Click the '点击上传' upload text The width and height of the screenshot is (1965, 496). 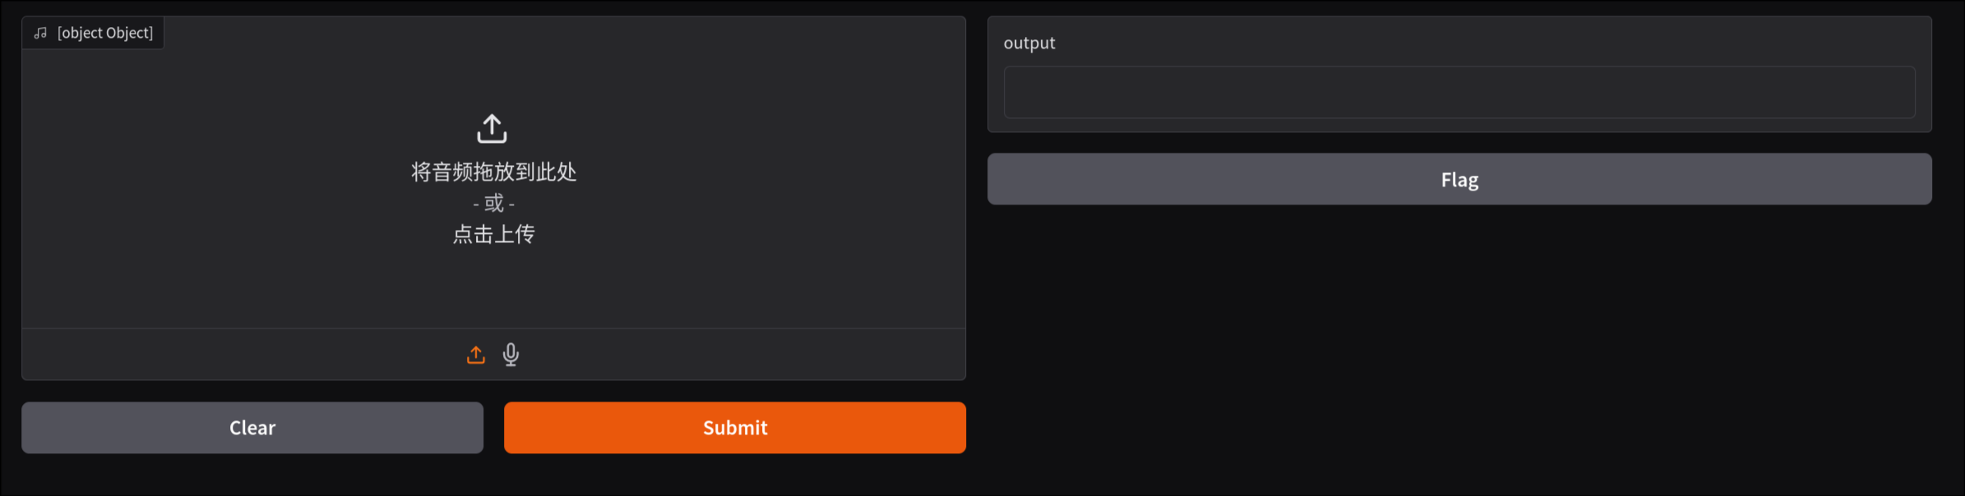coord(493,235)
